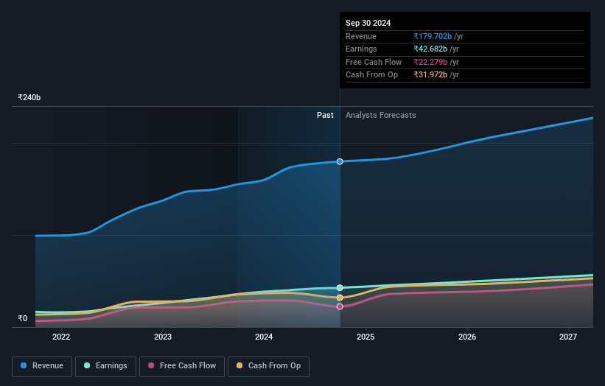Toggle the Earnings legend button
The width and height of the screenshot is (605, 386).
click(x=105, y=366)
